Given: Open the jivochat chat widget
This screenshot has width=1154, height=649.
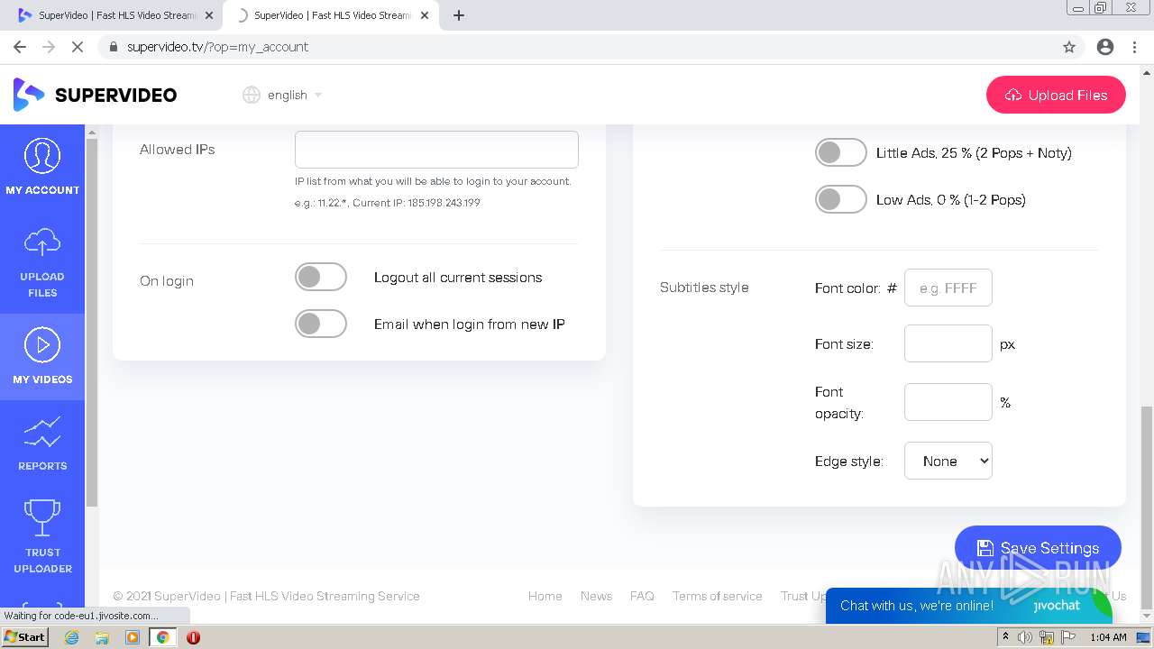Looking at the screenshot, I should pyautogui.click(x=969, y=606).
